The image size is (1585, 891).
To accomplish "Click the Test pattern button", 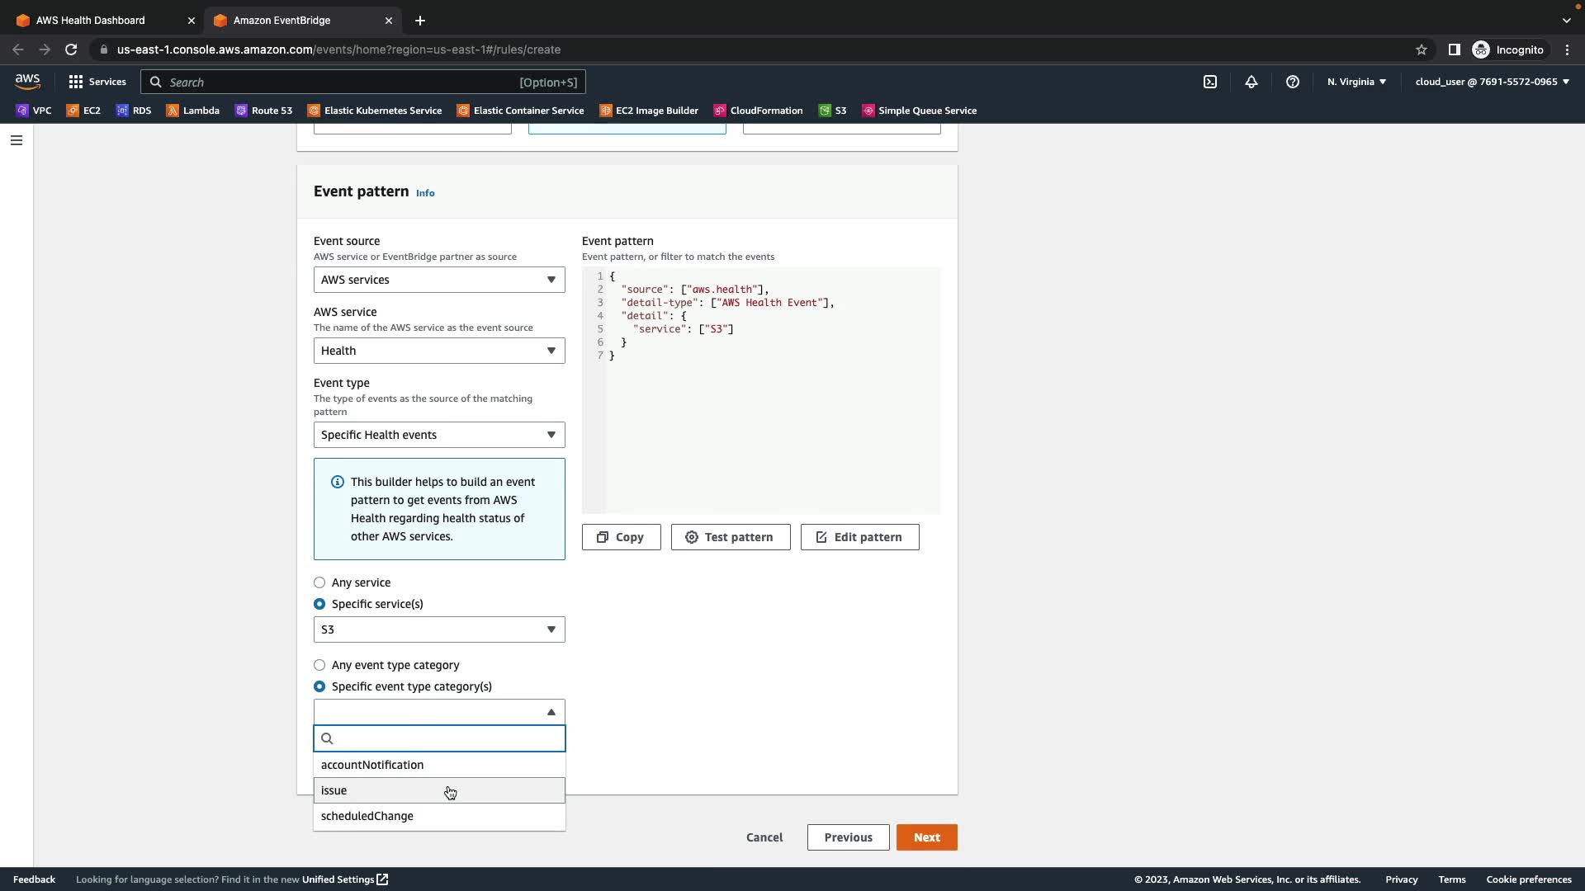I will pos(730,537).
